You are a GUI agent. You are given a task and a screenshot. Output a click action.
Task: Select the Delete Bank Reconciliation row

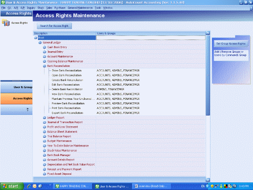[x=119, y=89]
